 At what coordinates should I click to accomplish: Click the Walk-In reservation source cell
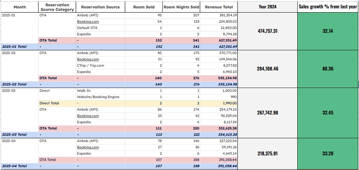click(84, 91)
